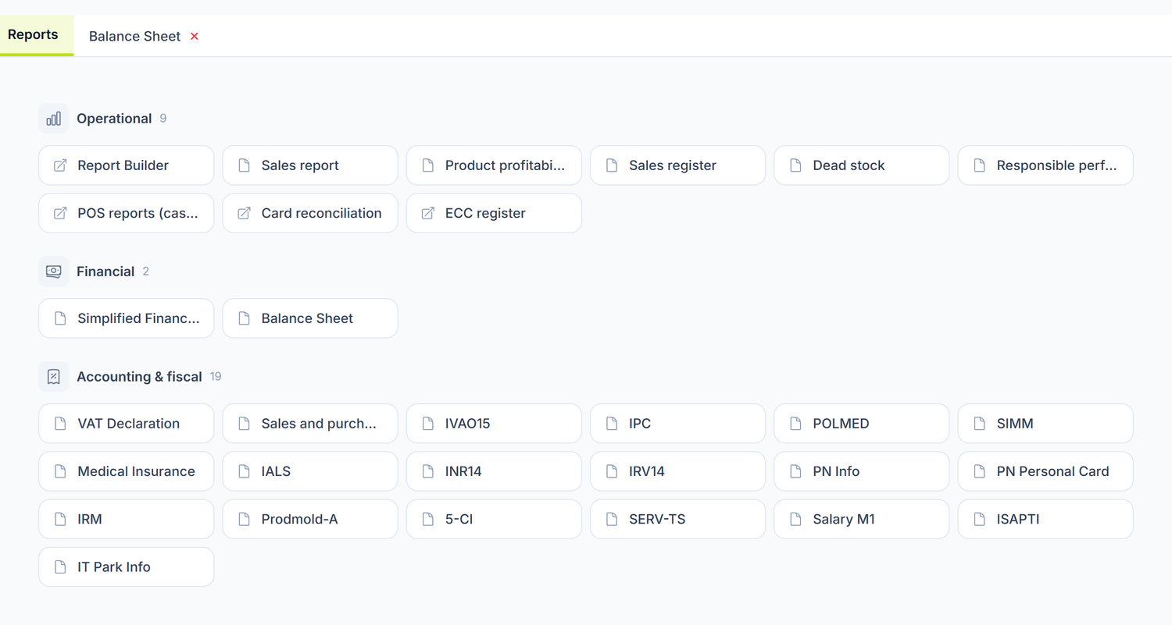This screenshot has width=1172, height=625.
Task: Click the document icon beside Salary M1
Action: tap(795, 520)
